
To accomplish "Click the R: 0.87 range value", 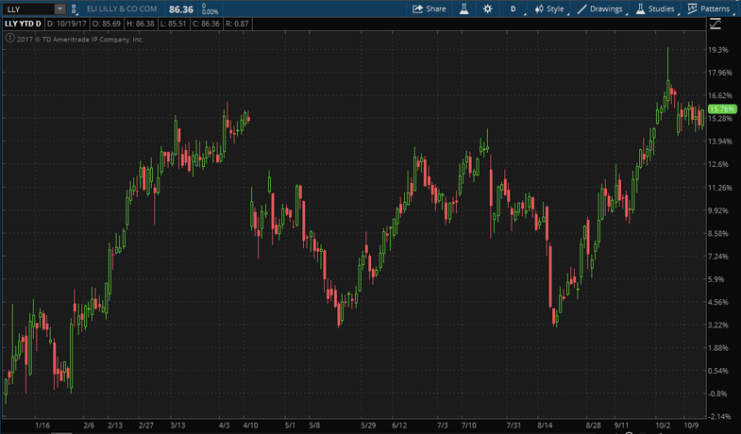I will (x=237, y=24).
